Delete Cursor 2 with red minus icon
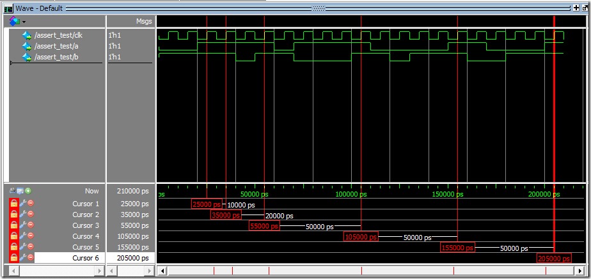 click(x=31, y=215)
